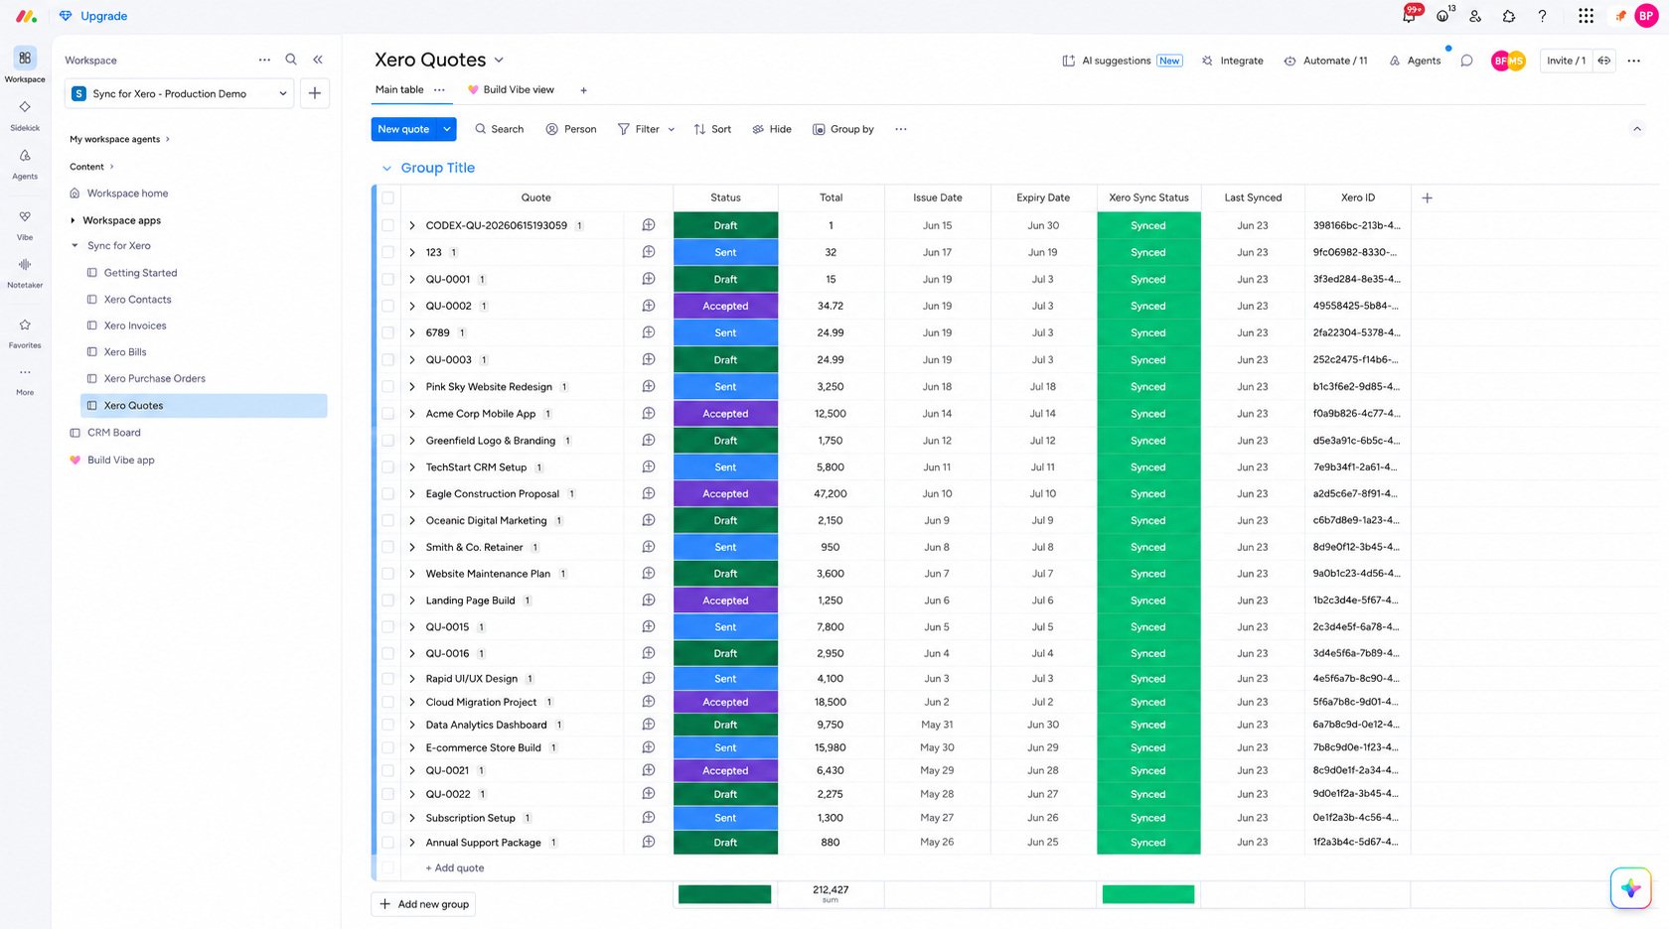Open Agents in the left rail
The width and height of the screenshot is (1669, 929).
tap(25, 164)
